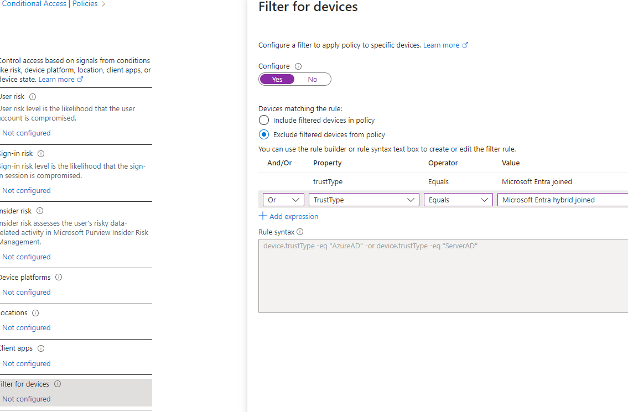Open Learn more link in Filter for devices panel

[x=441, y=45]
